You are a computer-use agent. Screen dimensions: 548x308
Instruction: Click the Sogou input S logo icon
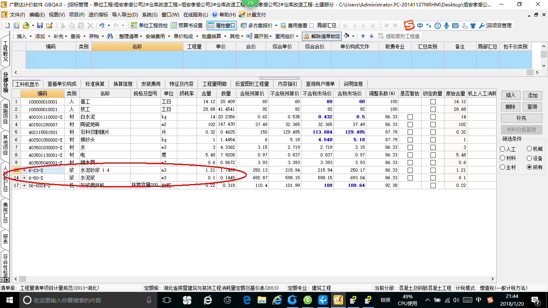409,25
